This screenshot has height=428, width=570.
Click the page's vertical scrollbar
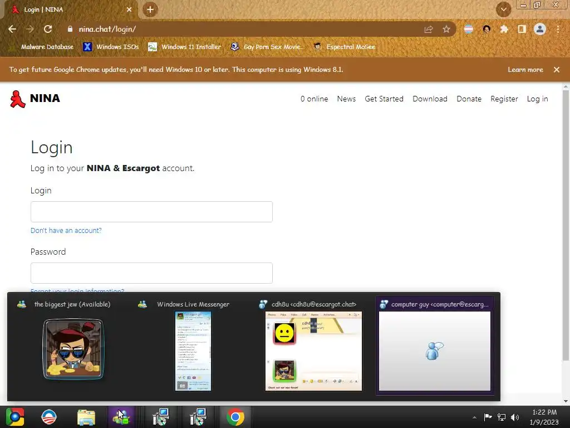point(566,226)
